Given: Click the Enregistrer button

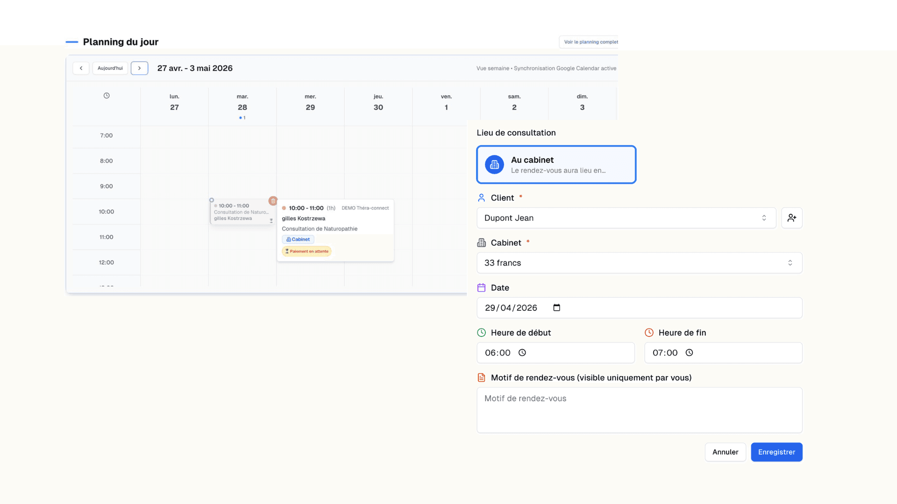Looking at the screenshot, I should click(x=776, y=452).
